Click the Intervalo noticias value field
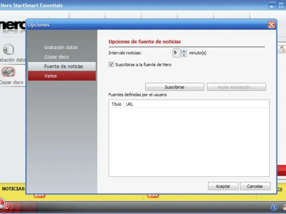 [176, 53]
